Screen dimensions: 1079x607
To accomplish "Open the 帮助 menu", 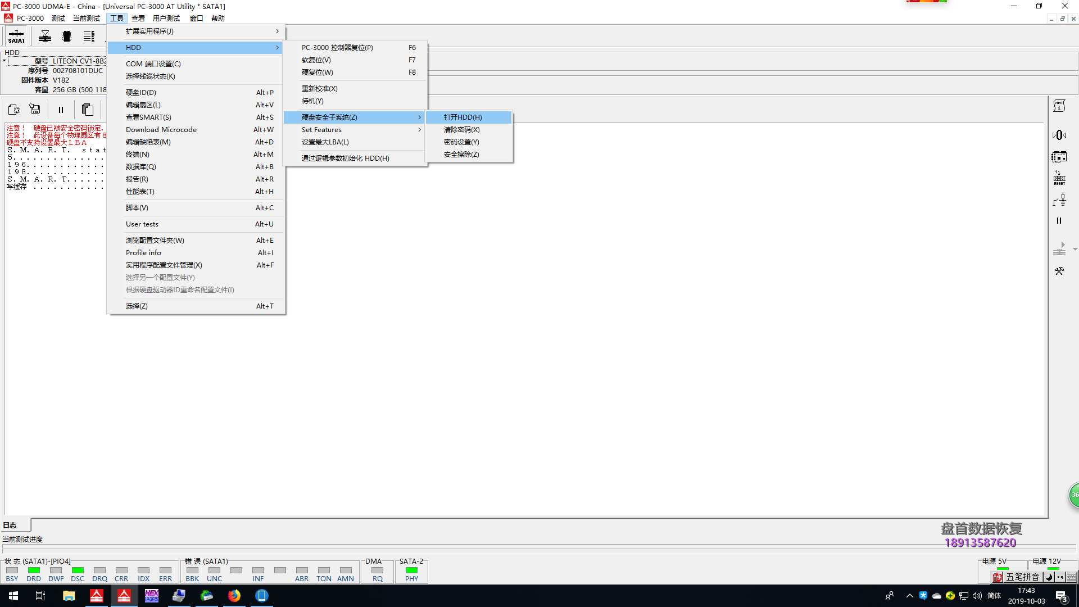I will (218, 19).
